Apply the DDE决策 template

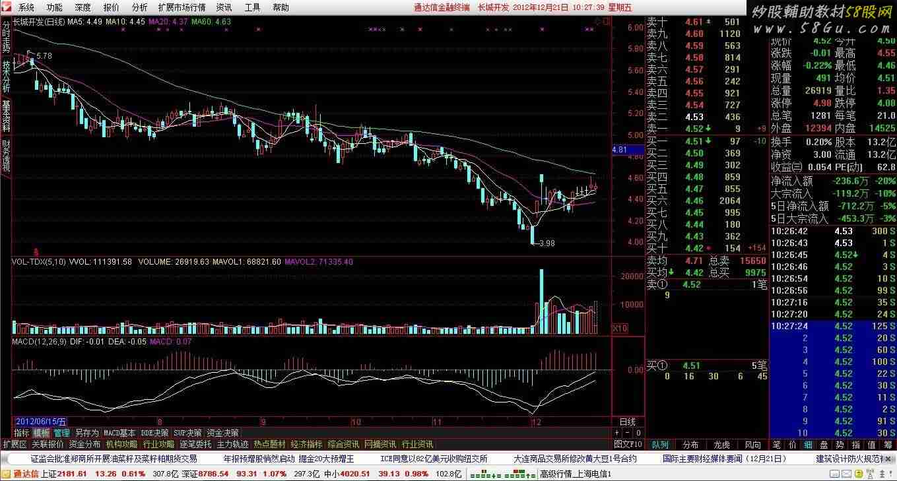click(x=154, y=433)
